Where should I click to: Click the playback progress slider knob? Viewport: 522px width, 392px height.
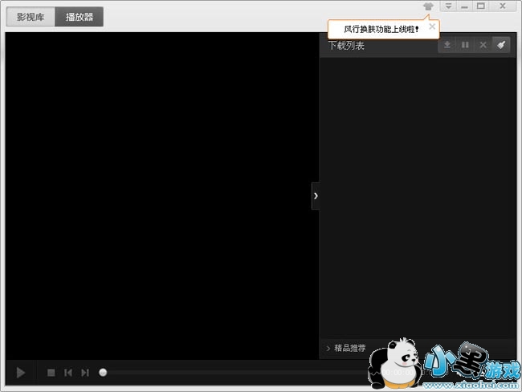[103, 373]
